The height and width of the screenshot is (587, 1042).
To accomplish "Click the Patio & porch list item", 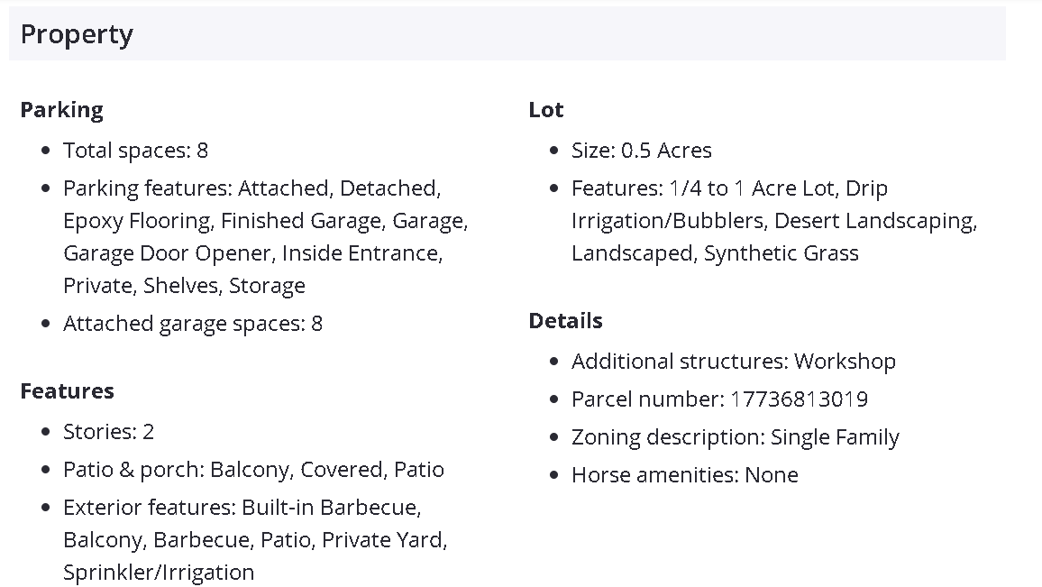I will (x=253, y=470).
